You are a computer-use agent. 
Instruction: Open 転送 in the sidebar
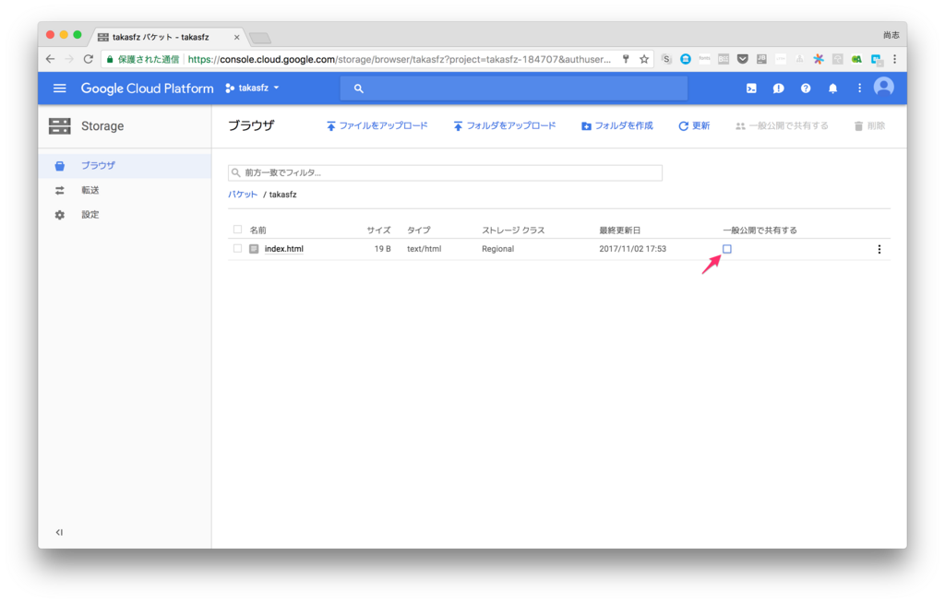tap(125, 190)
